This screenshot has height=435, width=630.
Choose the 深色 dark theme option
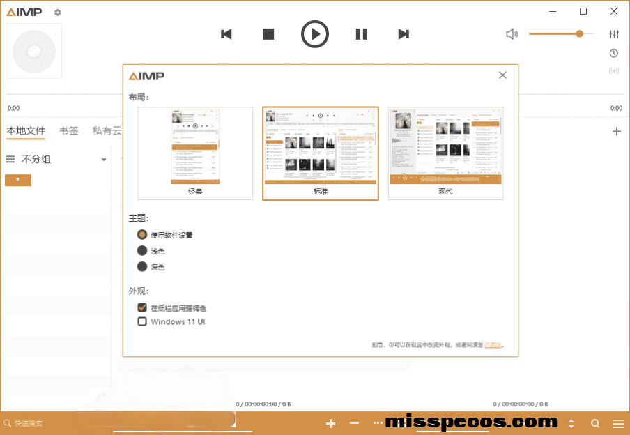(x=142, y=267)
